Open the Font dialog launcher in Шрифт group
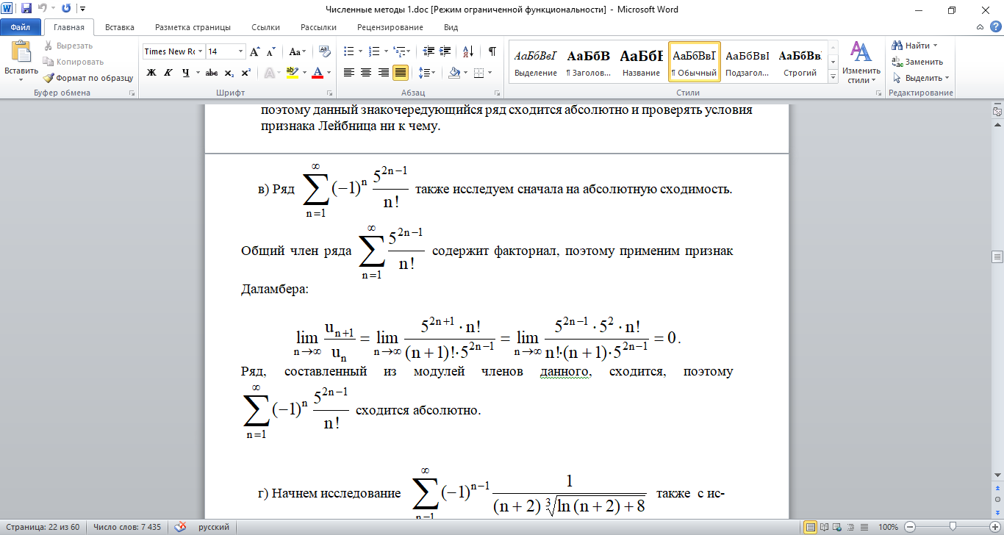1004x535 pixels. click(x=329, y=93)
